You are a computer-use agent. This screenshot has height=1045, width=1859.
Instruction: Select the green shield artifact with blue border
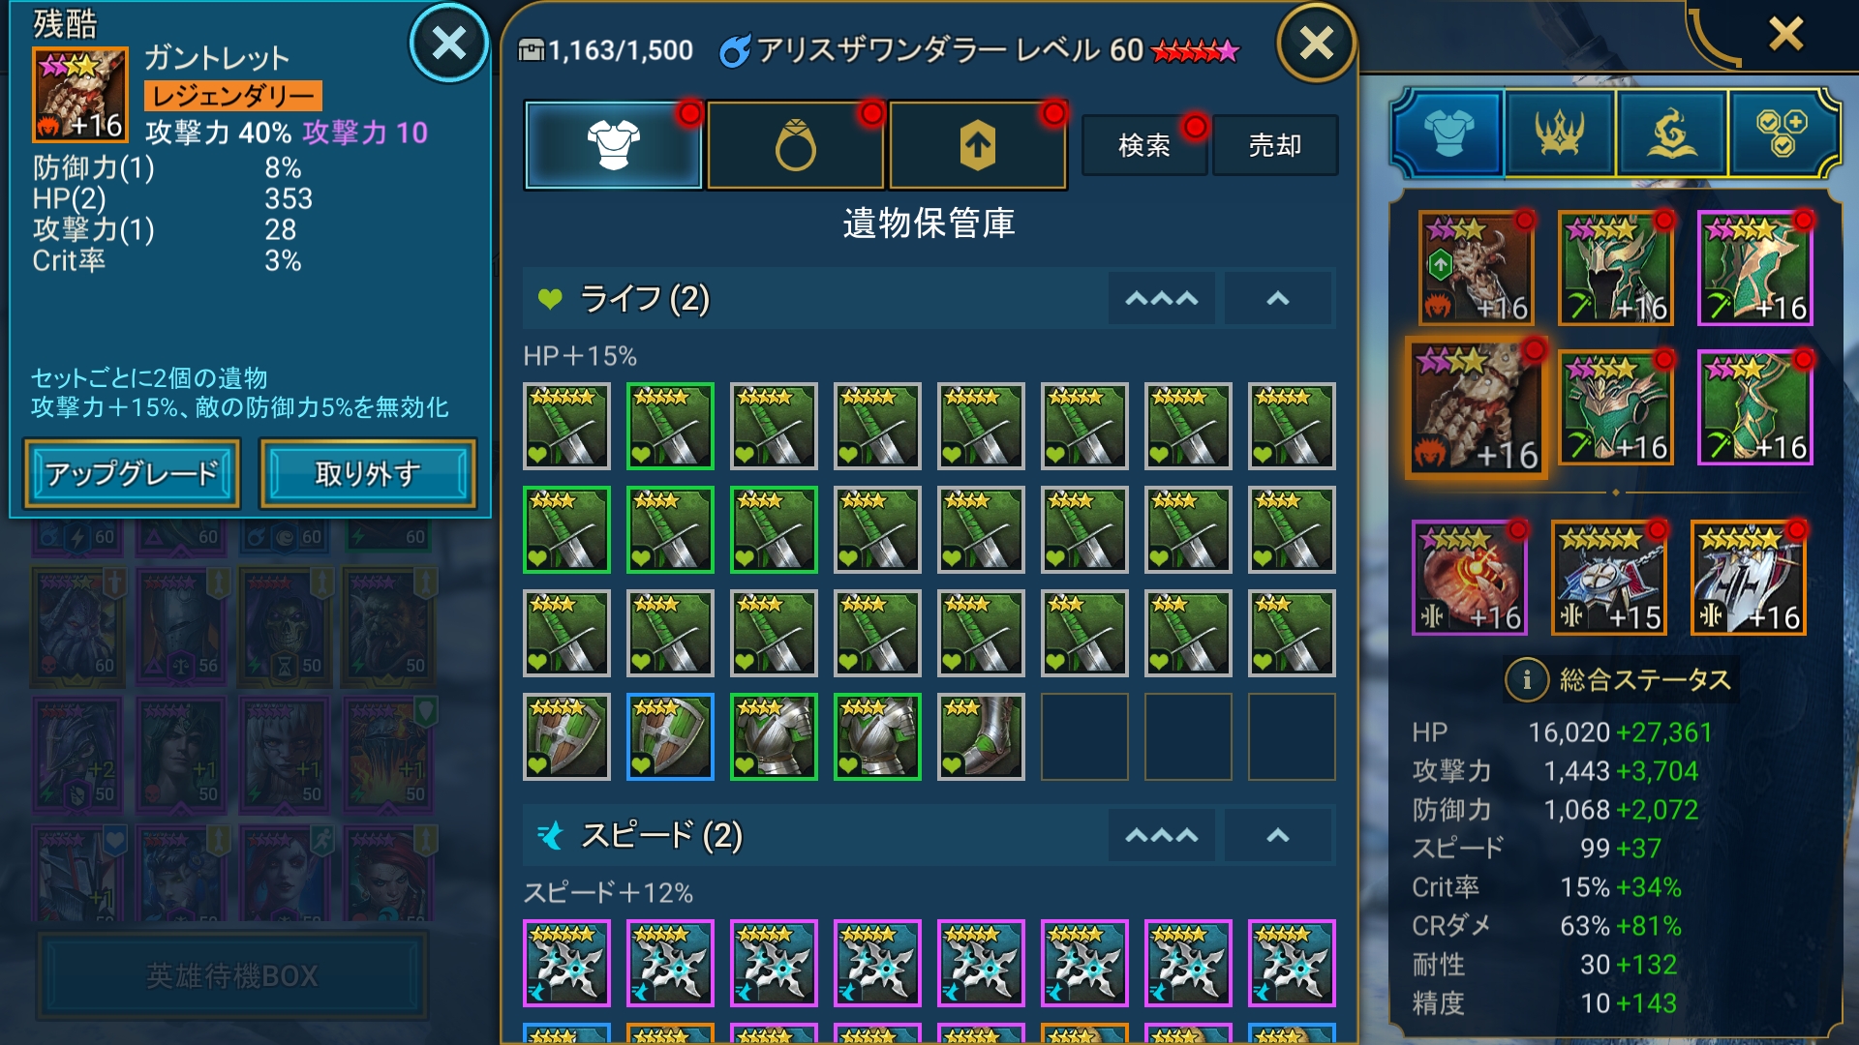point(670,736)
